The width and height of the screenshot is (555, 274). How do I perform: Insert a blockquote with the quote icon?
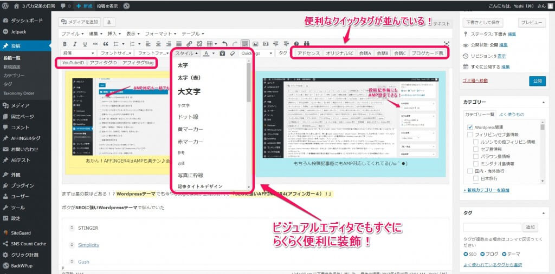[106, 44]
